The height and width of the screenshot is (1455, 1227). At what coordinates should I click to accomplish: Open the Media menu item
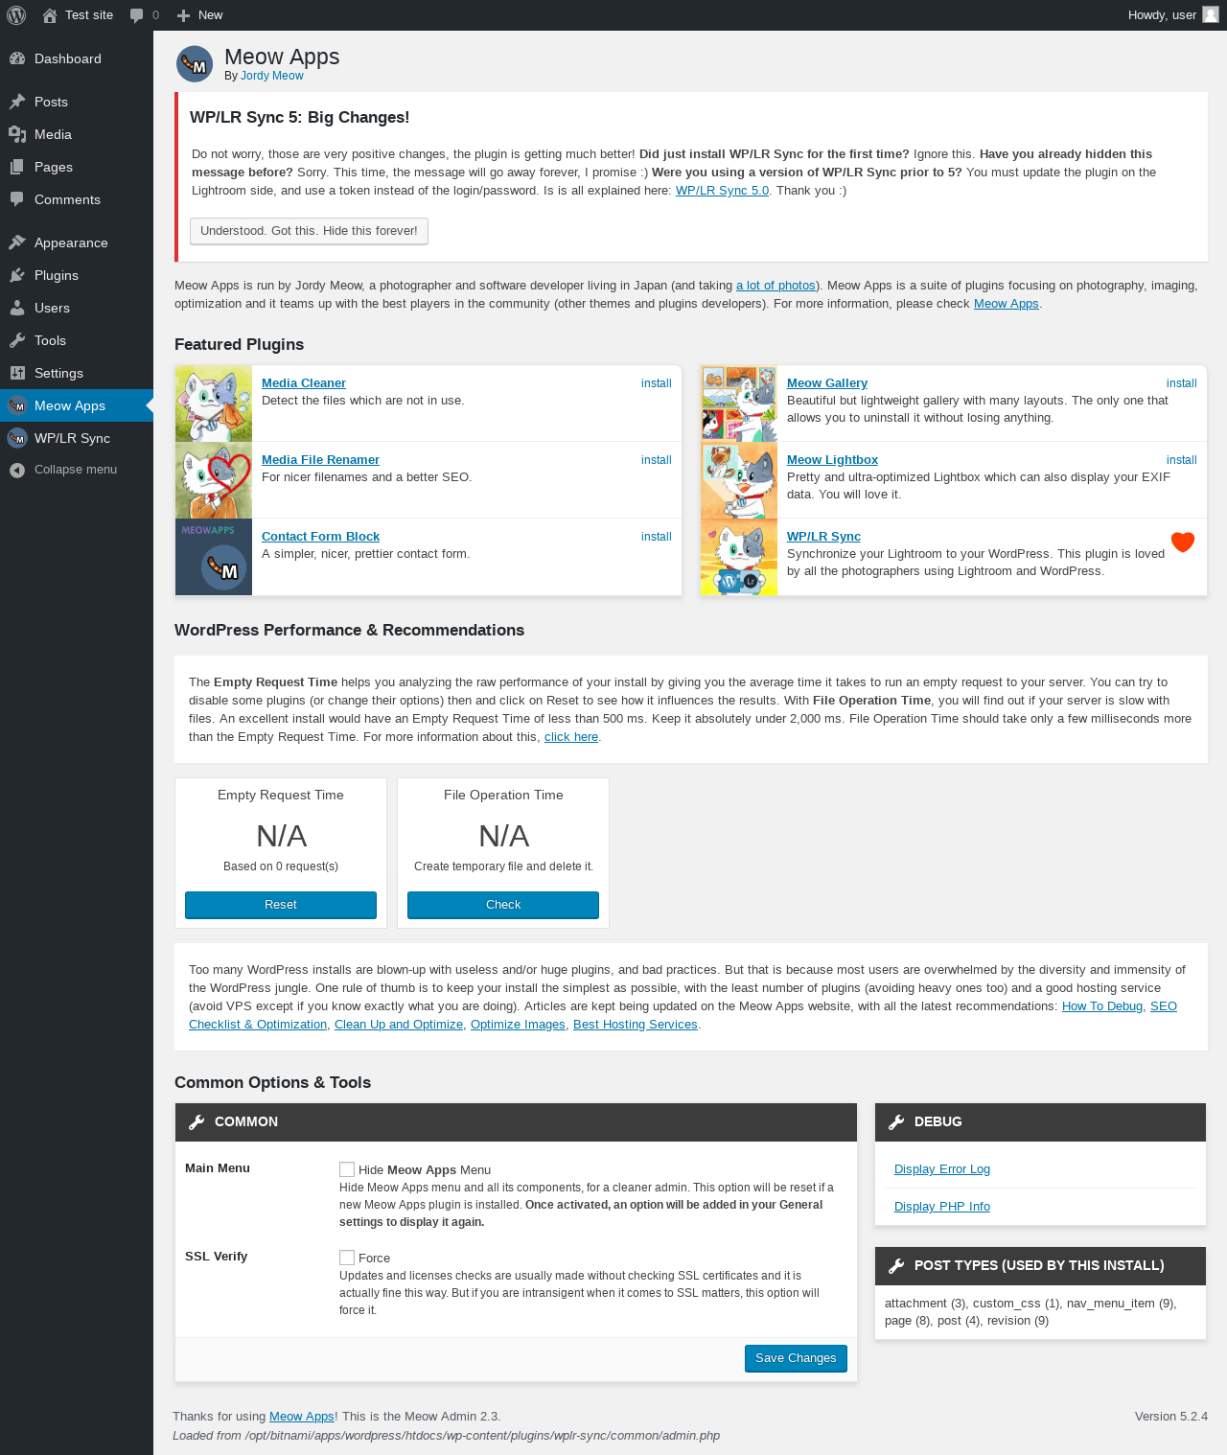pyautogui.click(x=77, y=134)
